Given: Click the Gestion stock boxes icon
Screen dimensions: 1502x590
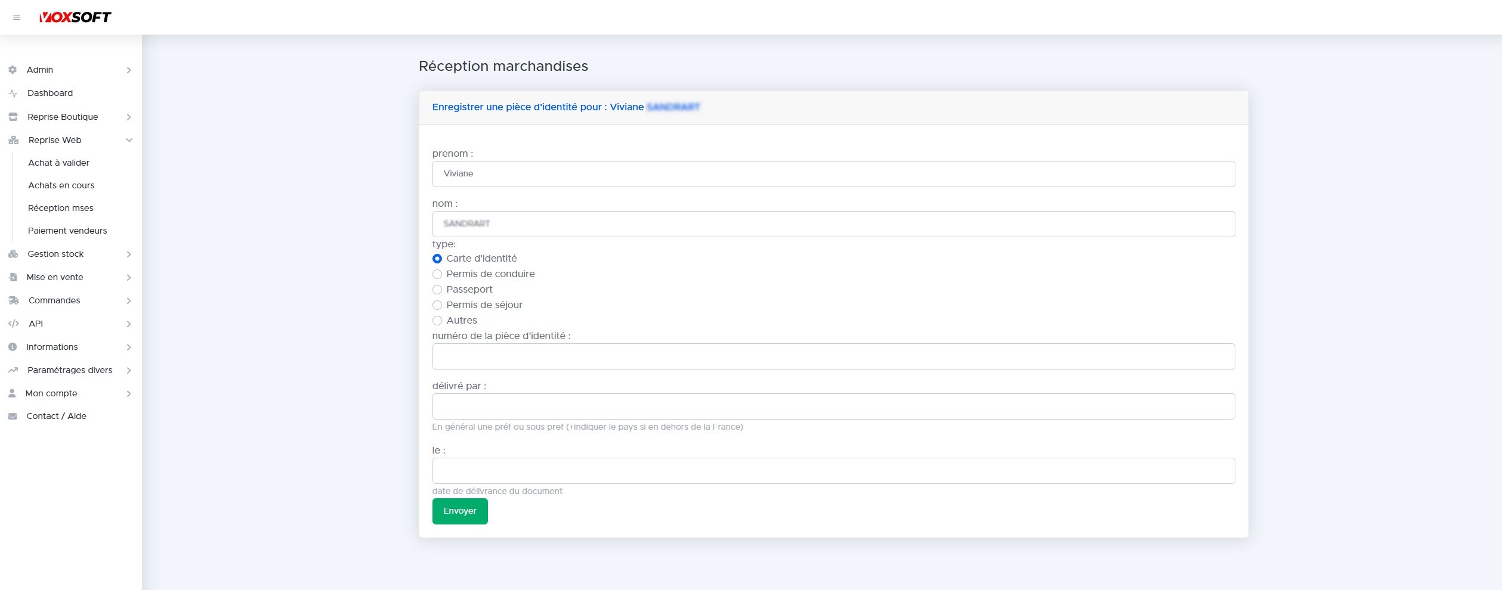Looking at the screenshot, I should pos(13,254).
